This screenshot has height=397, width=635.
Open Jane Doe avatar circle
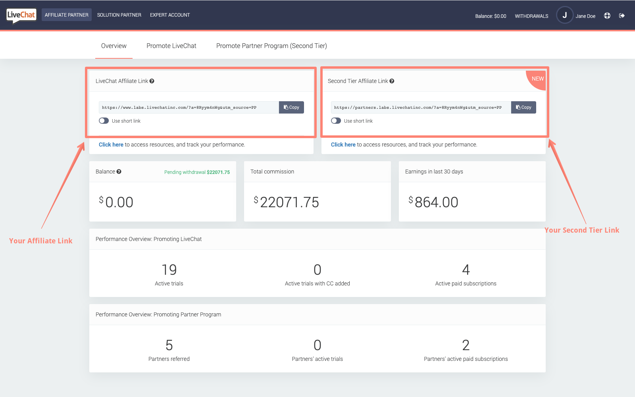564,15
